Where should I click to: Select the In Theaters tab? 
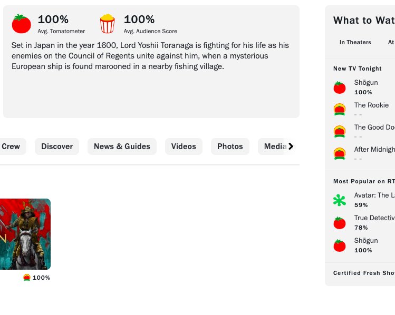click(355, 42)
